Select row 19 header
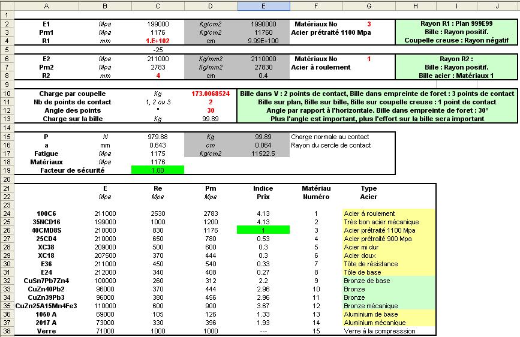520x337 pixels. point(7,170)
